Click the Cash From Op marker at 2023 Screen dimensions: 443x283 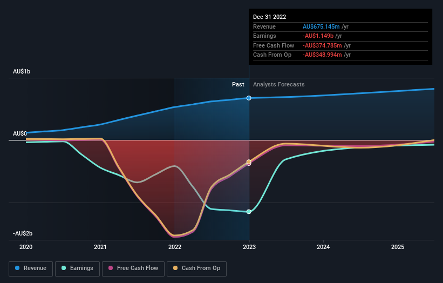click(249, 161)
